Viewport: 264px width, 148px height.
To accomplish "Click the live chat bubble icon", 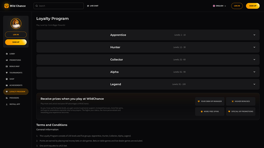I will (88, 6).
